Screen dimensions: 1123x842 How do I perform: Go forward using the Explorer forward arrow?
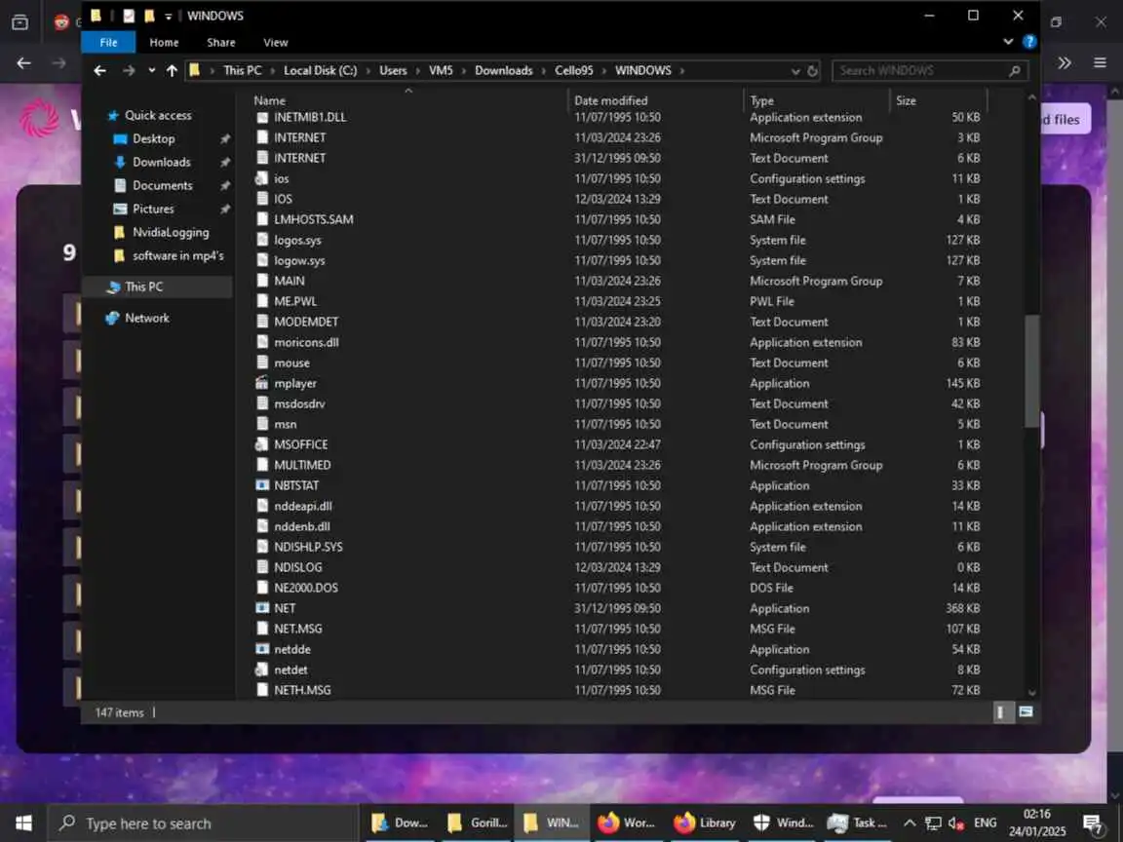pyautogui.click(x=129, y=70)
